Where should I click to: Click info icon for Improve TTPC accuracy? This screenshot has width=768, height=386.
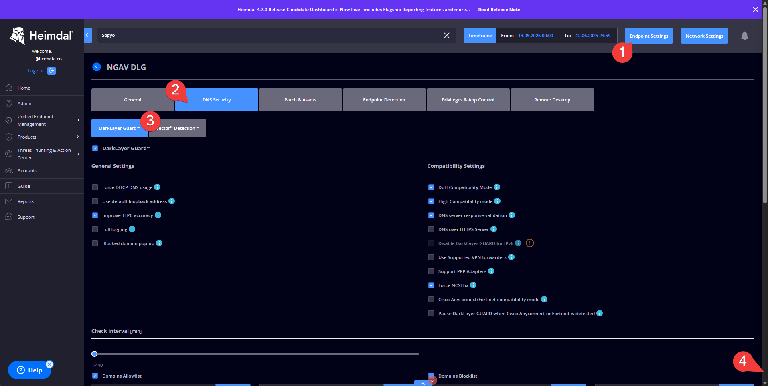pyautogui.click(x=158, y=215)
